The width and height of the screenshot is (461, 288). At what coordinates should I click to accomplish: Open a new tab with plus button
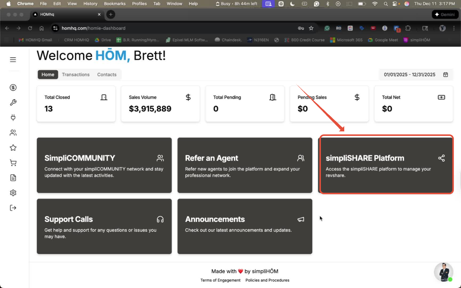click(x=110, y=14)
